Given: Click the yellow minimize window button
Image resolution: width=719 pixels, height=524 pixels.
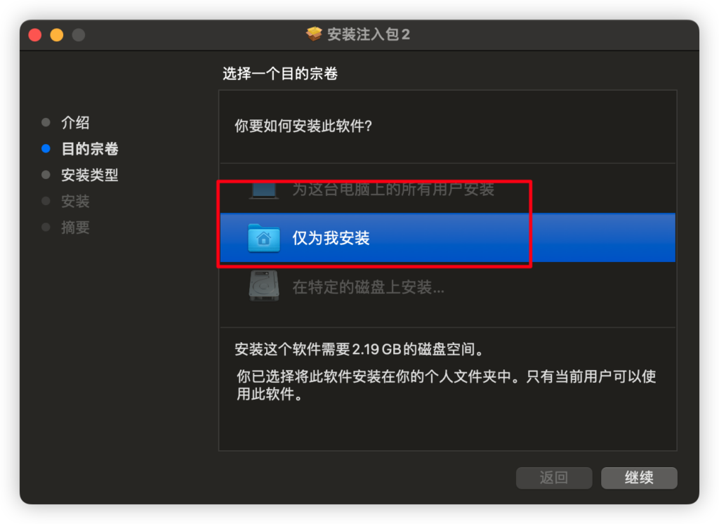Looking at the screenshot, I should coord(57,35).
